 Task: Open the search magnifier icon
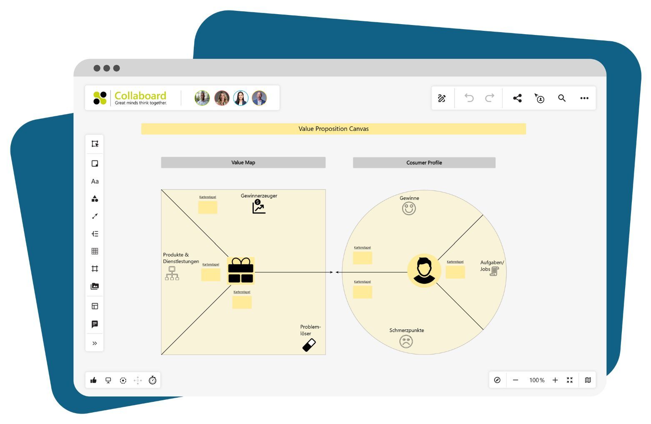tap(562, 98)
